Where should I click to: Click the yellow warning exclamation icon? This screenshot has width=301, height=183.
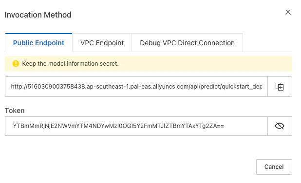pos(16,63)
